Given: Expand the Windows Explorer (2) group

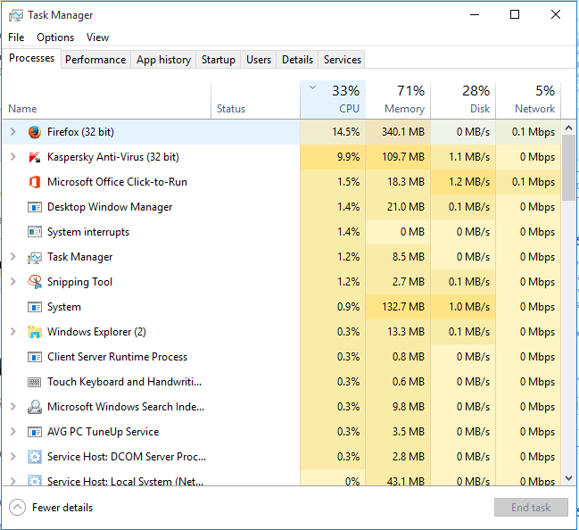Looking at the screenshot, I should (13, 331).
